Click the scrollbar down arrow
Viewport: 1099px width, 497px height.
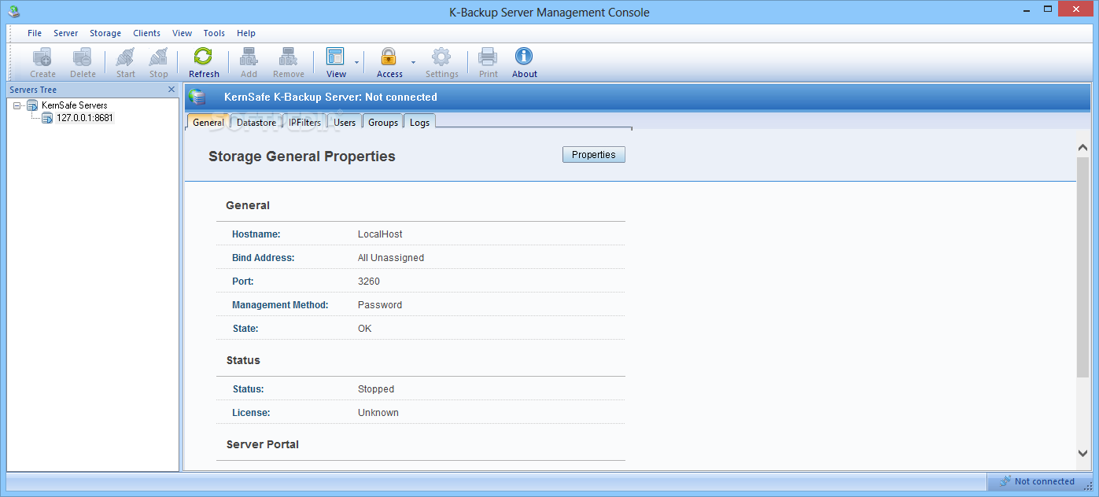(1082, 453)
